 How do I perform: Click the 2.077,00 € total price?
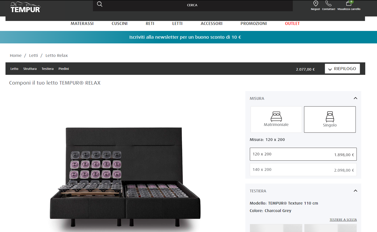coord(305,69)
